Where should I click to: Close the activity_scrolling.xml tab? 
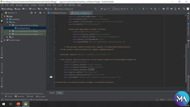(x=91, y=13)
